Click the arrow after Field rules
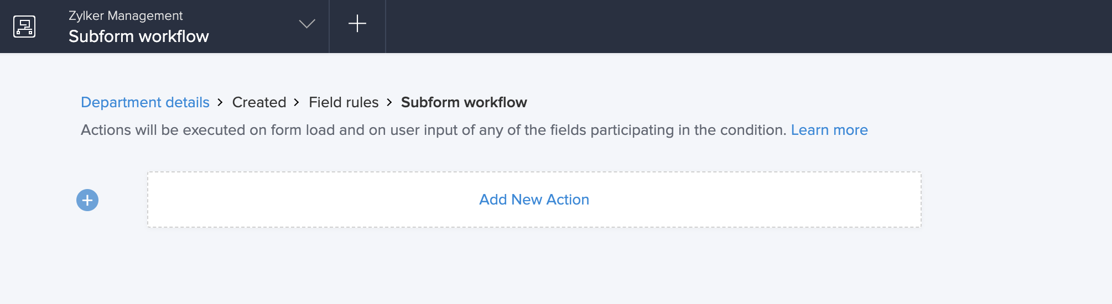Screen dimensions: 1112x304 coord(389,102)
